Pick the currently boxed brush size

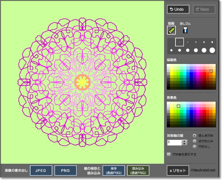(x=179, y=42)
